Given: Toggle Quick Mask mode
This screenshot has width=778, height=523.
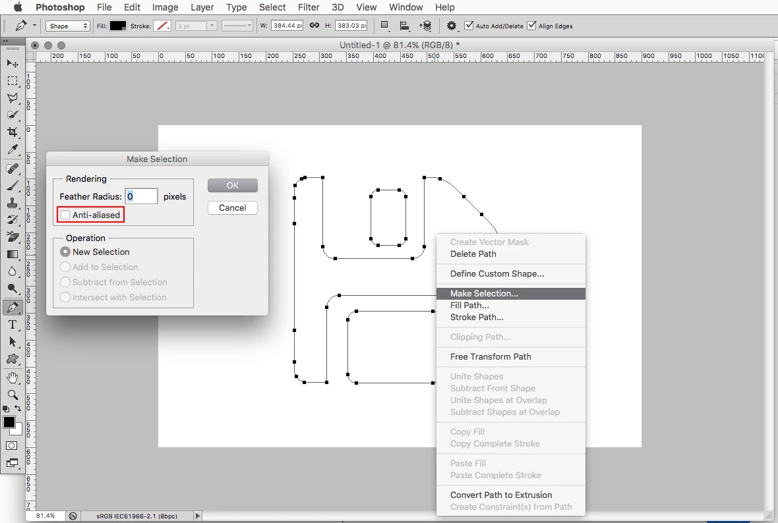Looking at the screenshot, I should [x=12, y=446].
